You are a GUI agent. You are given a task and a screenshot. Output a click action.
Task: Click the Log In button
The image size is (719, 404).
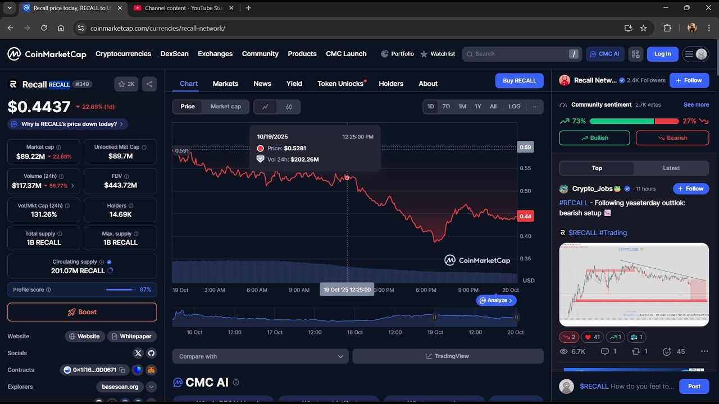(x=662, y=54)
